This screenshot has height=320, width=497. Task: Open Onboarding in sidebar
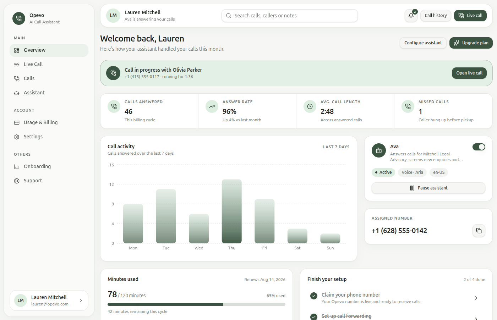tap(49, 167)
